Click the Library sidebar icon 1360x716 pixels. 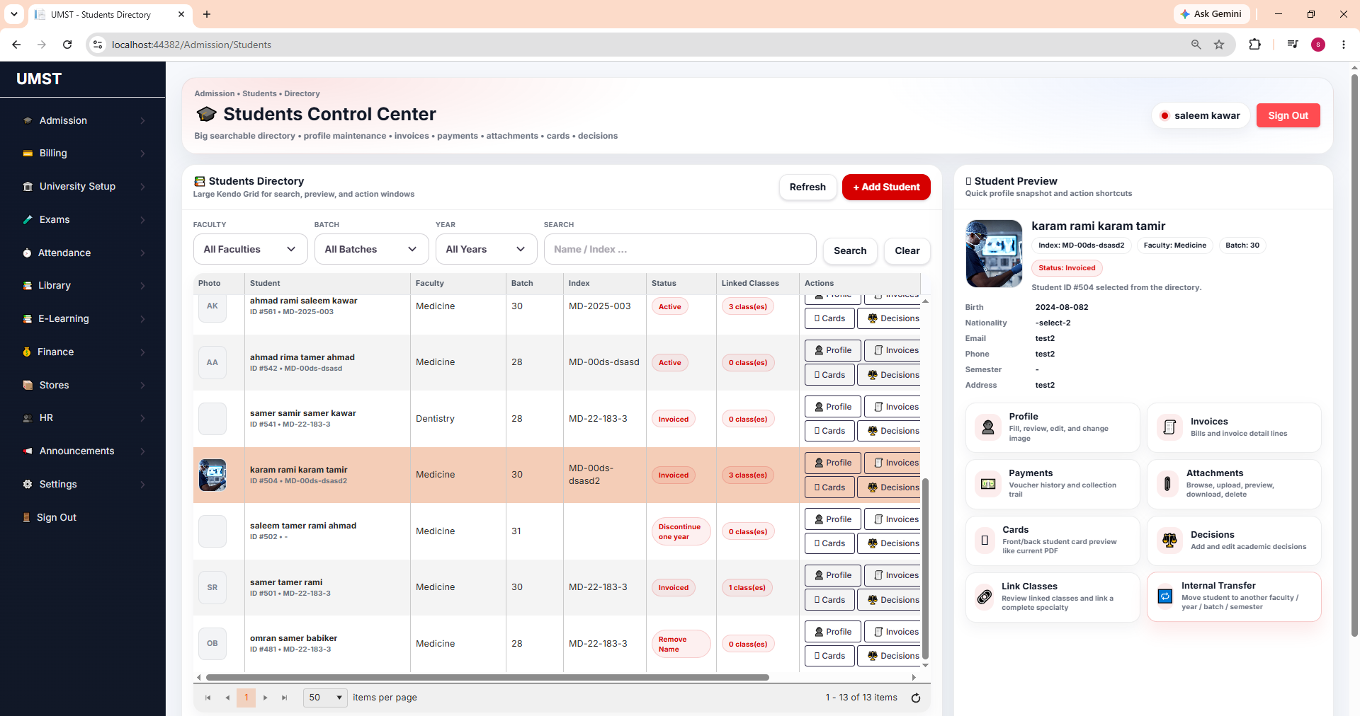pos(28,286)
